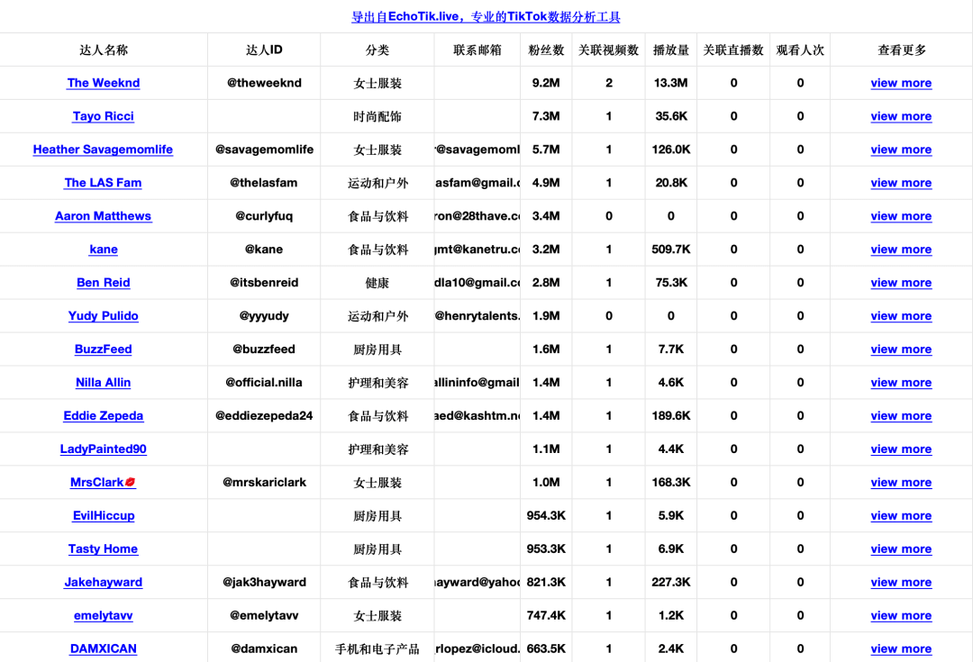Select the 关联直播数 column header

point(733,50)
